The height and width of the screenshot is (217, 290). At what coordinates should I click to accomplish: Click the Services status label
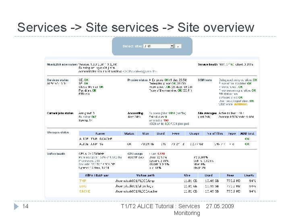coord(58,80)
